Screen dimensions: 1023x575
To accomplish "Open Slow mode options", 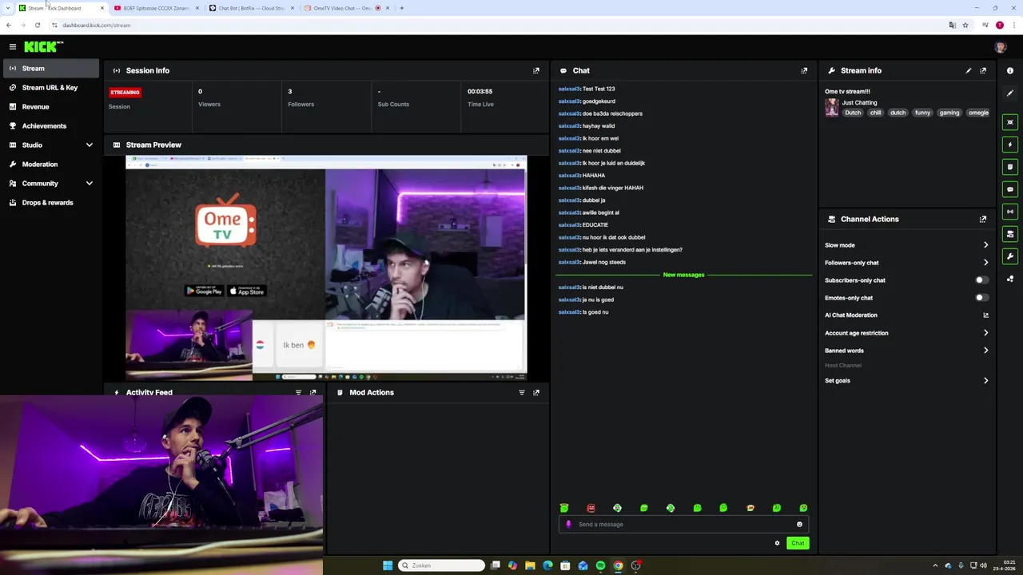I will coord(906,245).
